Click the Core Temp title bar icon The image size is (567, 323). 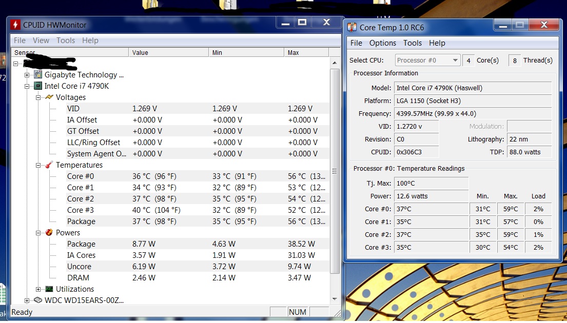pyautogui.click(x=351, y=27)
